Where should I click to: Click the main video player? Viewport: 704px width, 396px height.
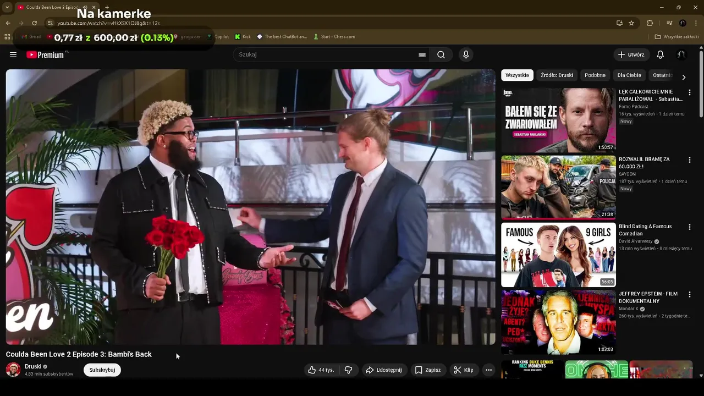pos(250,207)
